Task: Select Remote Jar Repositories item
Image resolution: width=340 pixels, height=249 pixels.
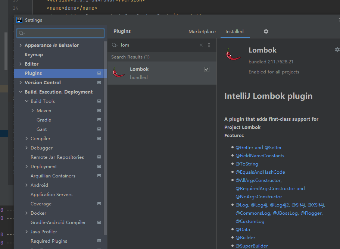Action: pos(57,157)
